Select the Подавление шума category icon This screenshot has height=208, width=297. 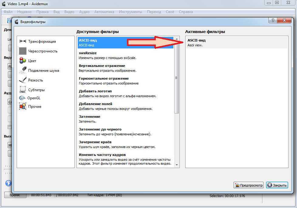tap(23, 70)
